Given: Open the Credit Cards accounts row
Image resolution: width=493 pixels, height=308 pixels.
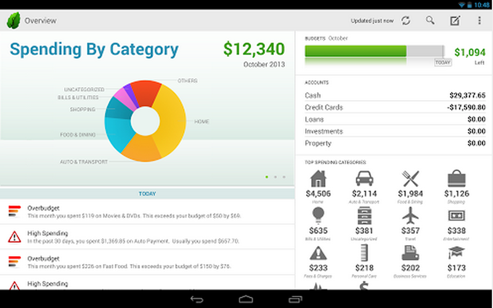Looking at the screenshot, I should (x=395, y=107).
